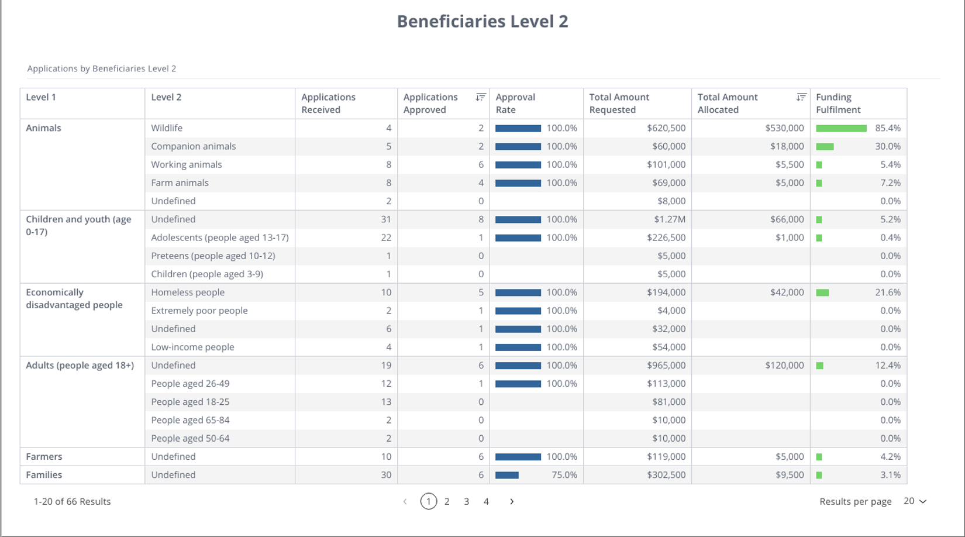This screenshot has height=537, width=965.
Task: Select current page 1 in pagination
Action: 428,501
